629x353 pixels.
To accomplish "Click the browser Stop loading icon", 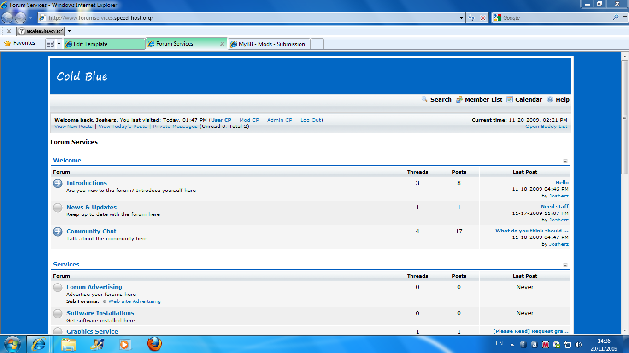I will tap(482, 18).
